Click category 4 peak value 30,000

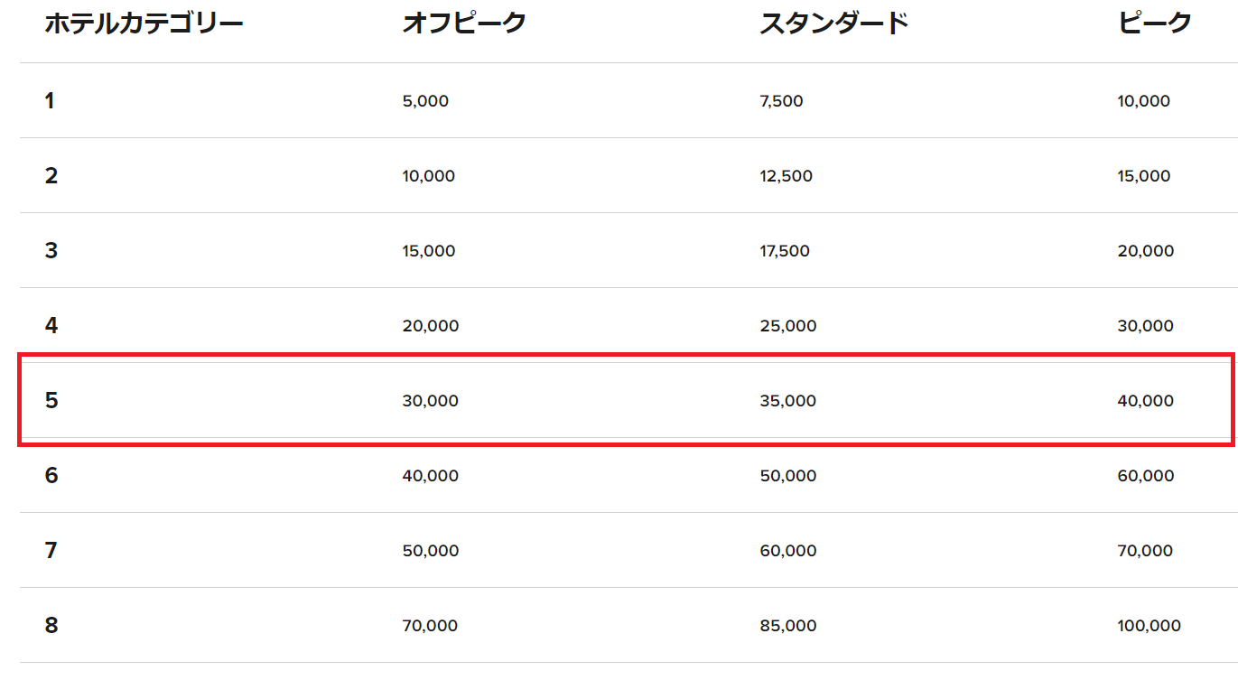point(1145,326)
